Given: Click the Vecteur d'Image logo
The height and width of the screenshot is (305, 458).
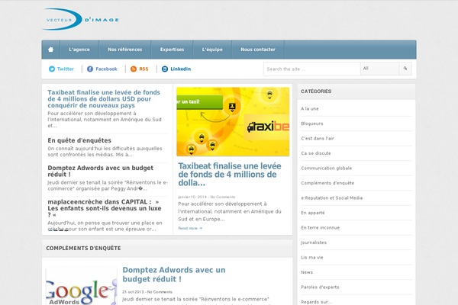Looking at the screenshot, I should (81, 19).
